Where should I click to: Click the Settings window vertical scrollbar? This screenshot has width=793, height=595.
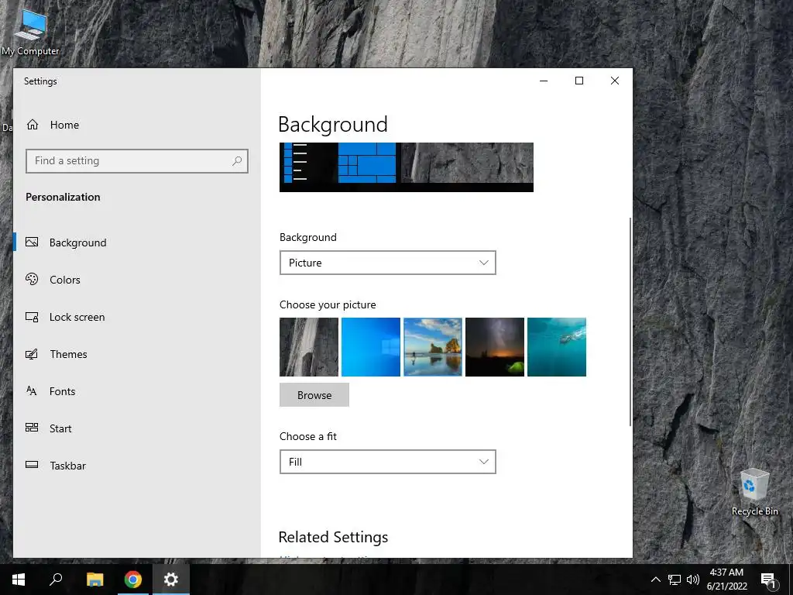(x=630, y=322)
